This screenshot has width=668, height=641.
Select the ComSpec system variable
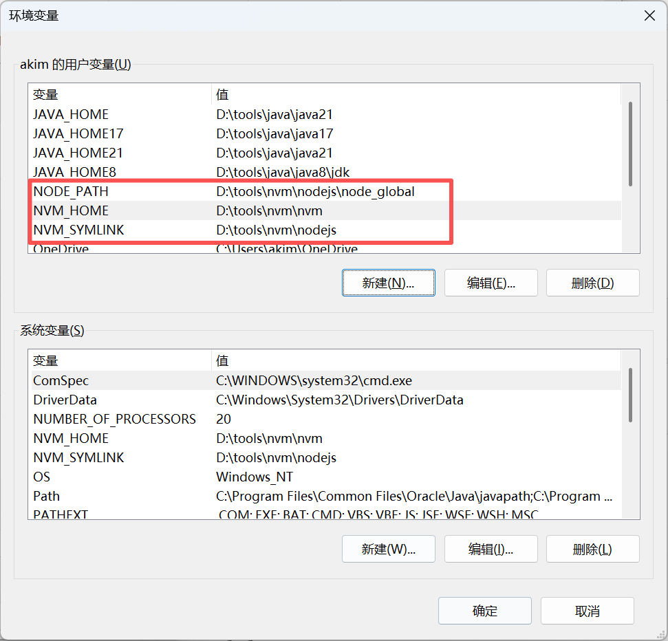61,380
